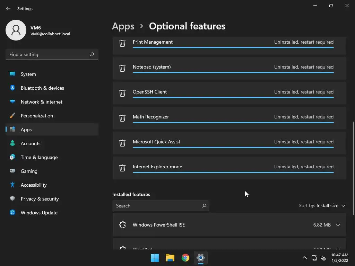Select Privacy & security in sidebar

40,199
